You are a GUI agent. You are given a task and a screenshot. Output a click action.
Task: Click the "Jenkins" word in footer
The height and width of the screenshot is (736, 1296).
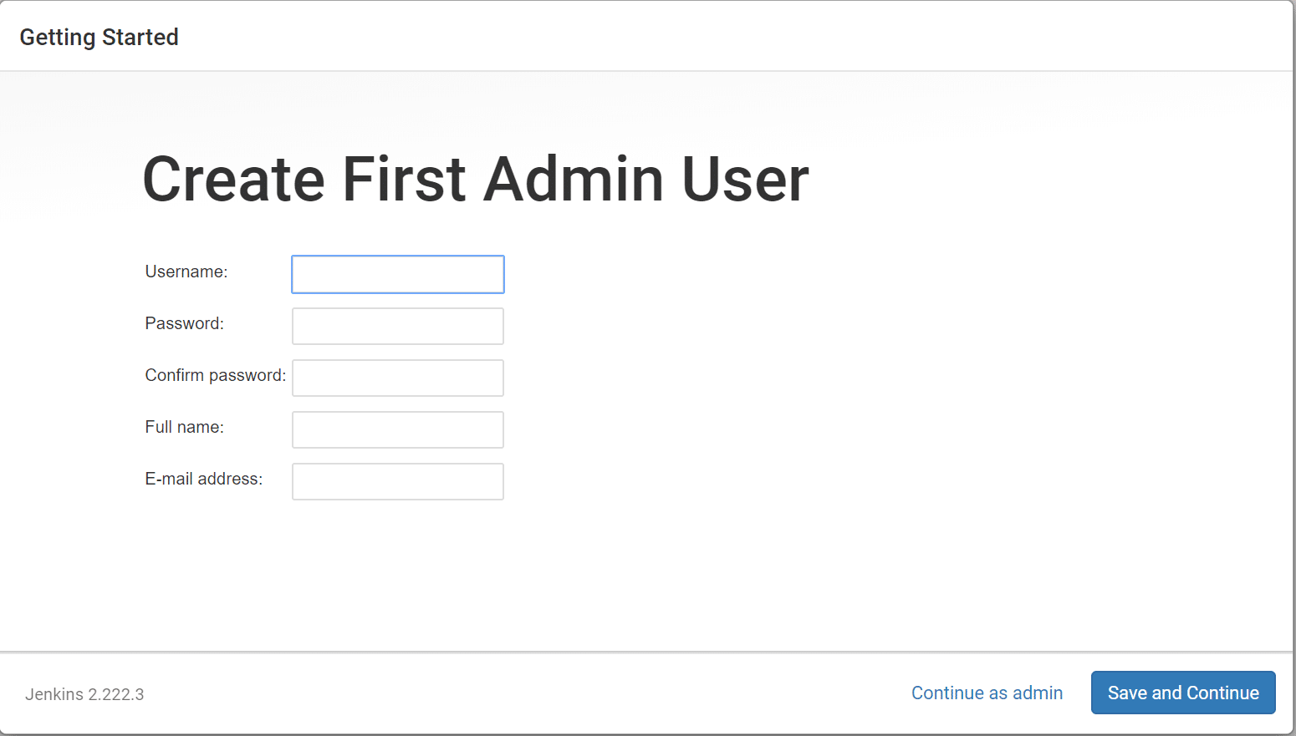[x=54, y=694]
